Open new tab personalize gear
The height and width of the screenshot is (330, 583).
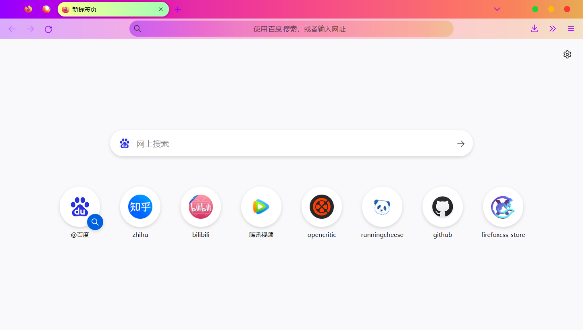coord(567,54)
